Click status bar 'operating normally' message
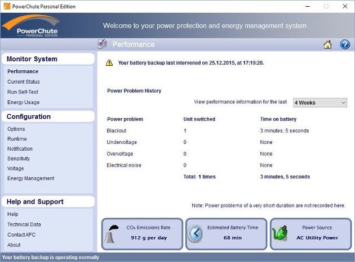355x262 pixels. (51, 258)
